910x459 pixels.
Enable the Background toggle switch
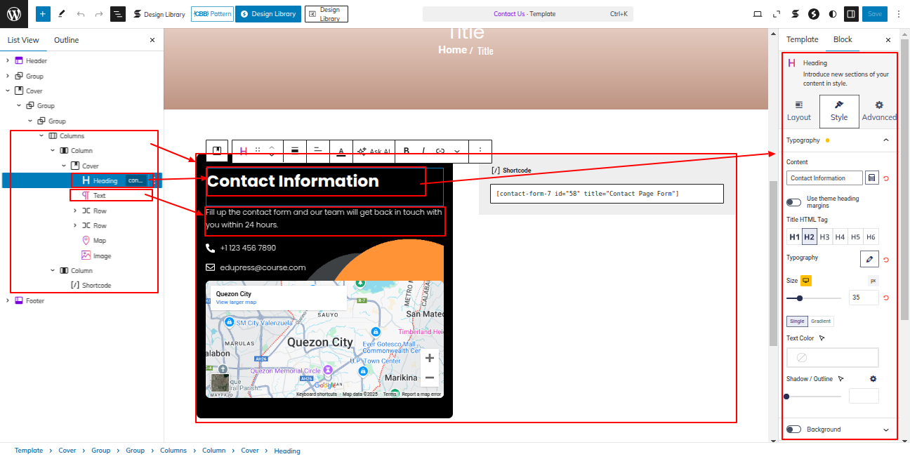pos(794,430)
